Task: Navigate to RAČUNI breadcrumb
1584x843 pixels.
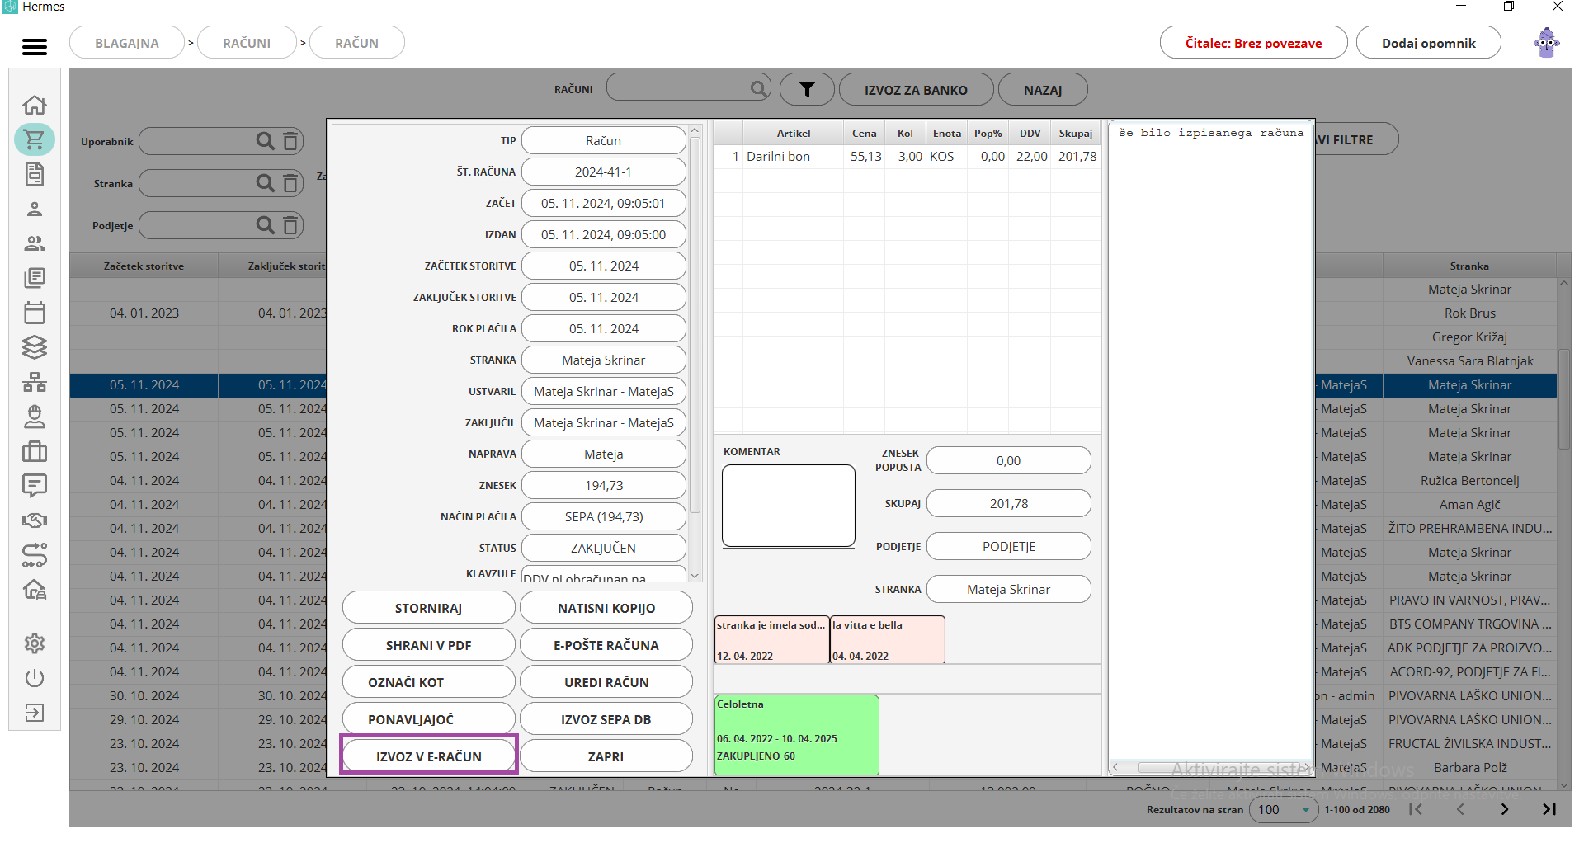Action: click(247, 43)
